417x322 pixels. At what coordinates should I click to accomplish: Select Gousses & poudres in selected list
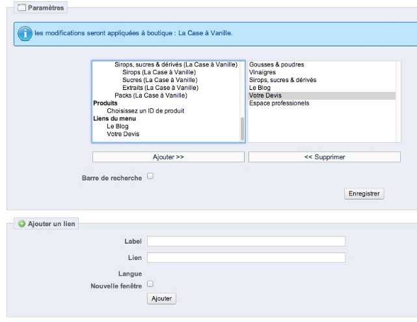[x=322, y=65]
